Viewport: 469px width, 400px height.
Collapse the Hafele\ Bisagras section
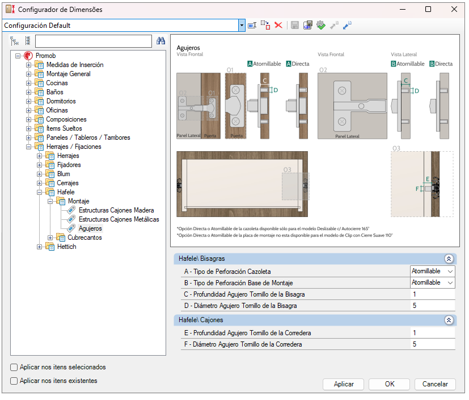(449, 259)
